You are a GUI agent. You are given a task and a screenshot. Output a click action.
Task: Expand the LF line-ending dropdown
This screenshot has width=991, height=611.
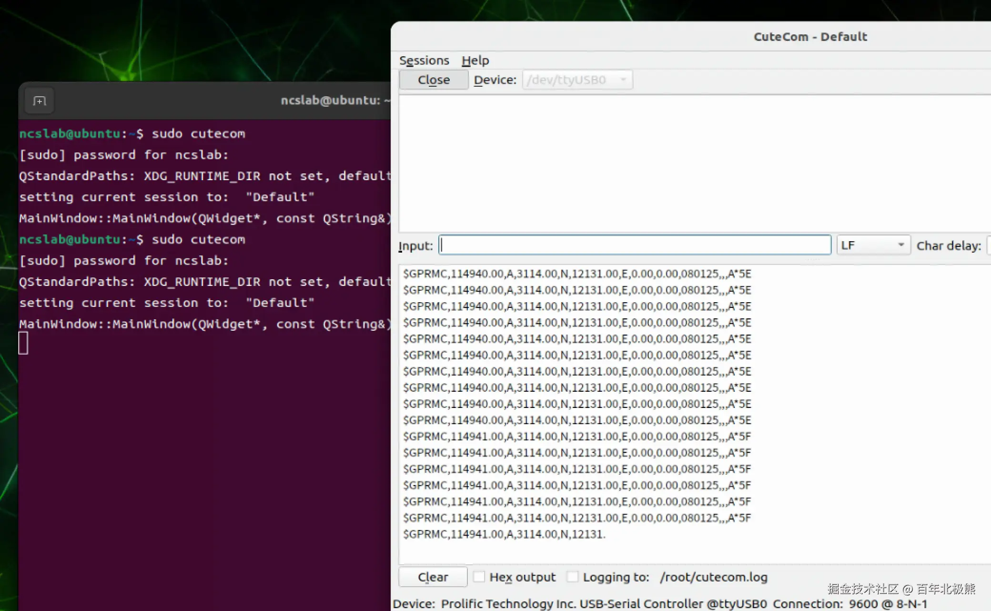click(x=873, y=245)
